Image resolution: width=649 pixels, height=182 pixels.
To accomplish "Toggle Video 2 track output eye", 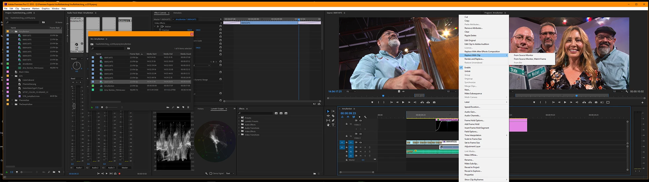I will pyautogui.click(x=361, y=134).
